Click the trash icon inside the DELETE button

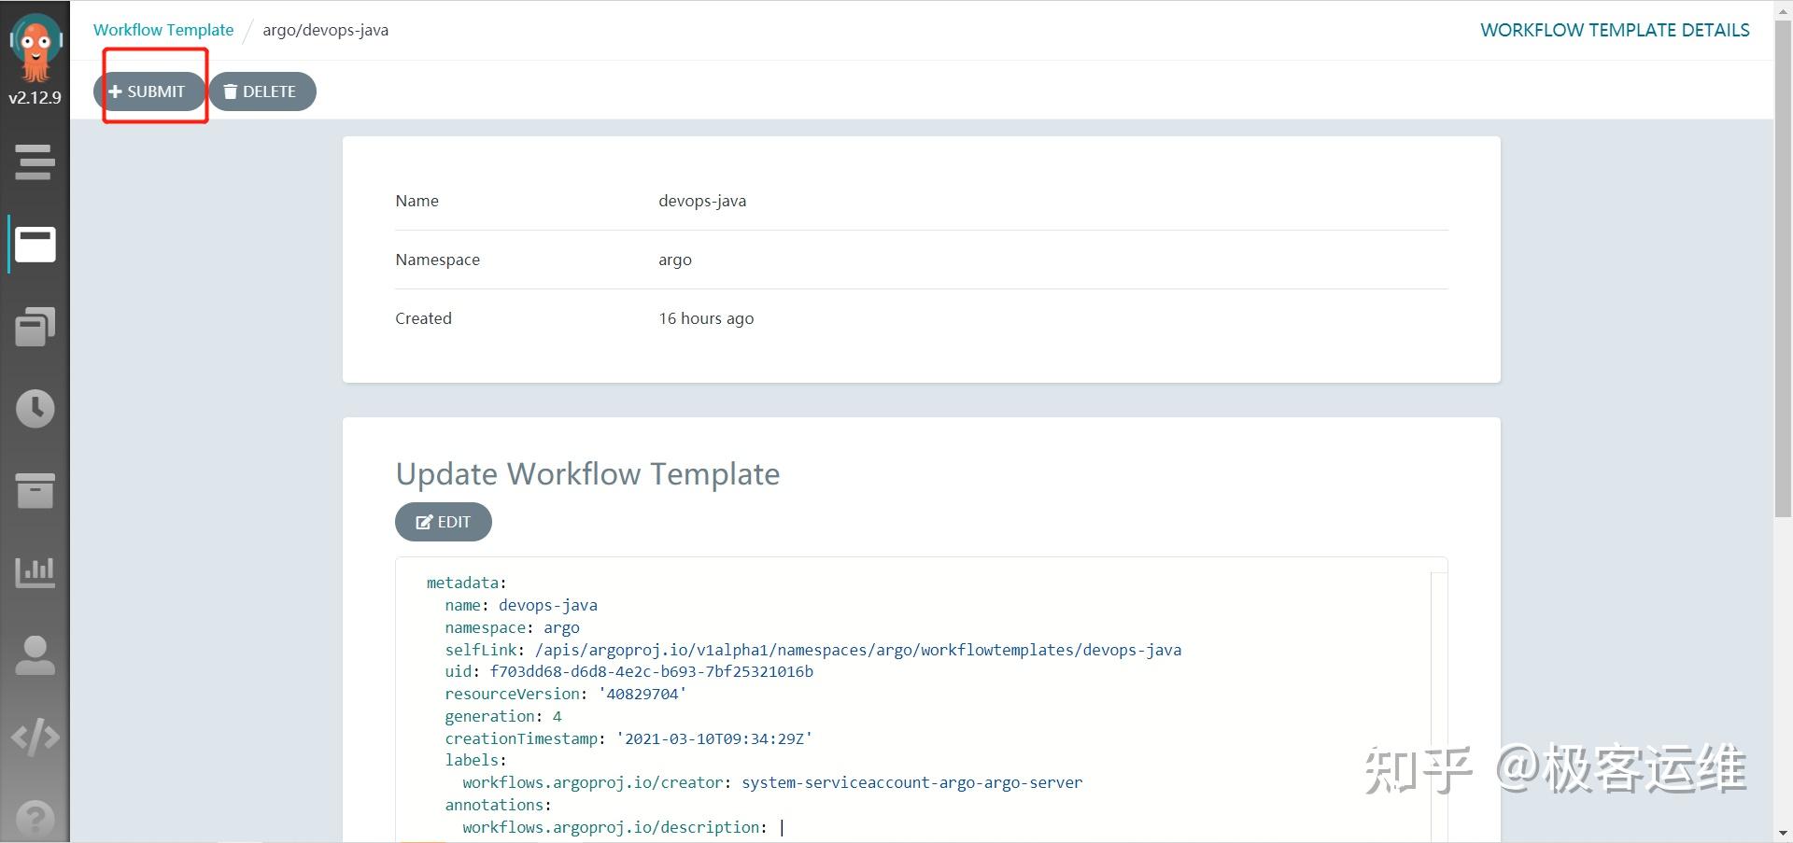tap(231, 91)
